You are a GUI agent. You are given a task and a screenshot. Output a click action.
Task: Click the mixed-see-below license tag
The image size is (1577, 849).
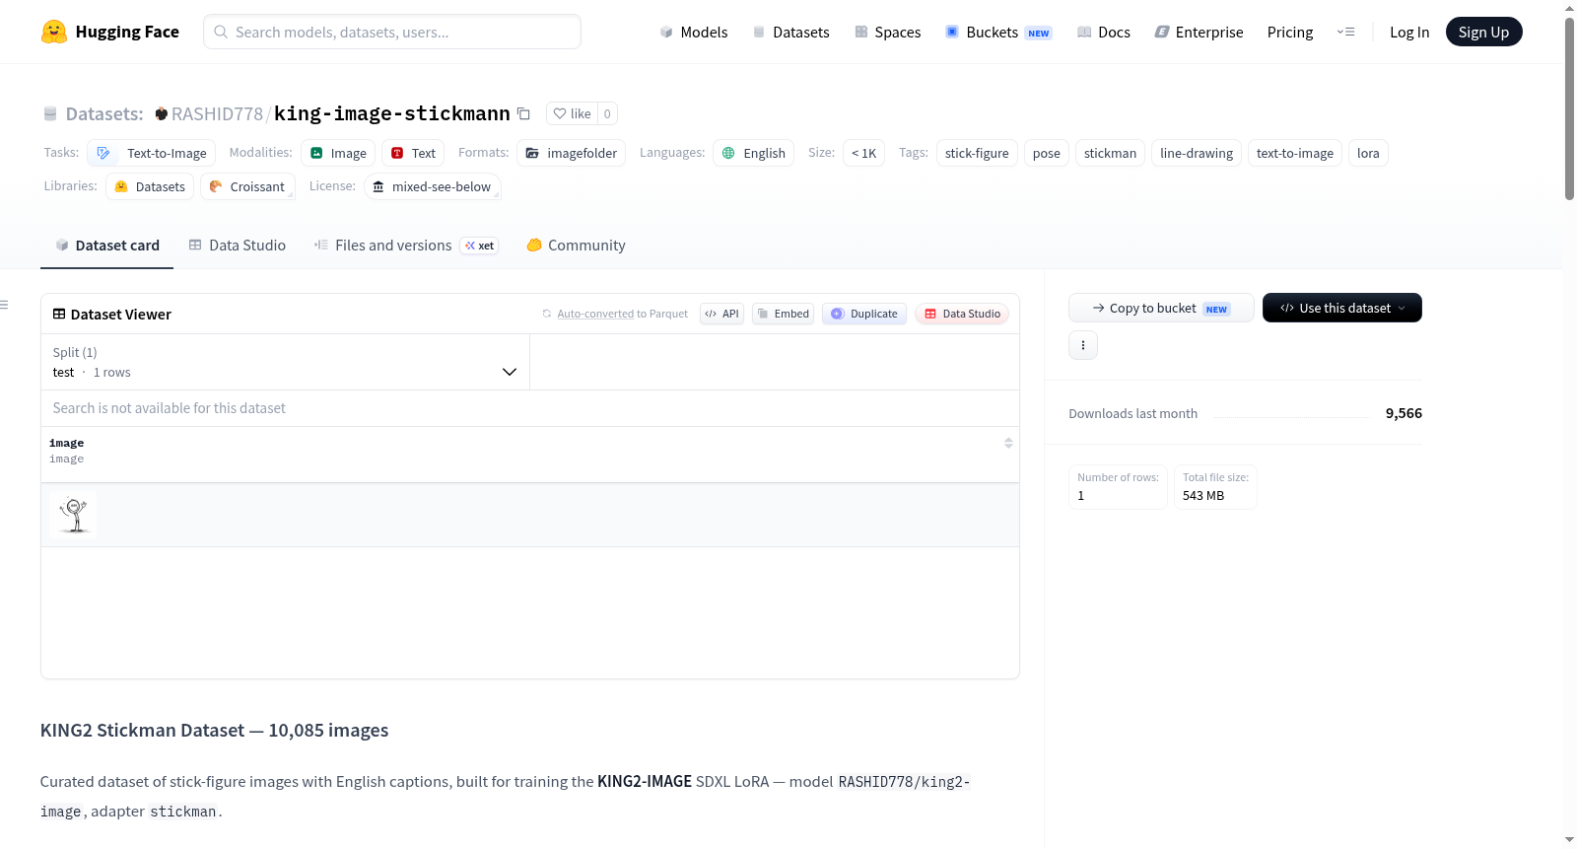click(432, 186)
